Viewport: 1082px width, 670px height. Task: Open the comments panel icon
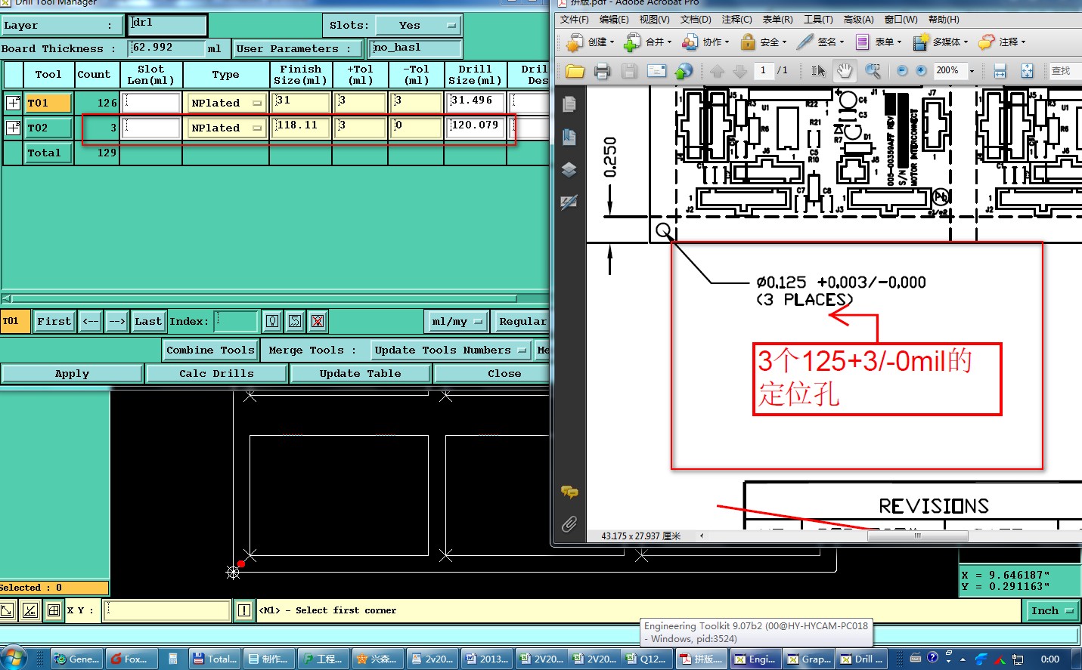pyautogui.click(x=569, y=492)
